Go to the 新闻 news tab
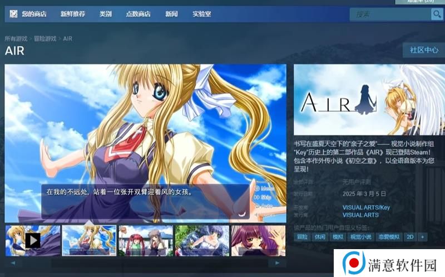The image size is (445, 277). (x=171, y=14)
